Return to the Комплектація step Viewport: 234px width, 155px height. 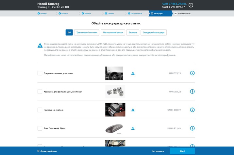point(135,14)
